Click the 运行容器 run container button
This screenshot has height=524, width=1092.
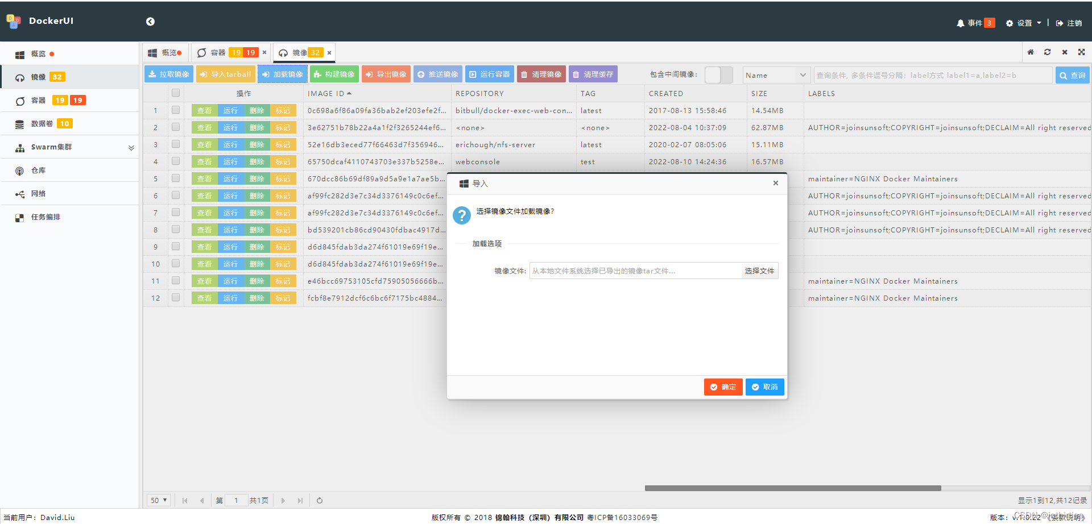pos(490,74)
